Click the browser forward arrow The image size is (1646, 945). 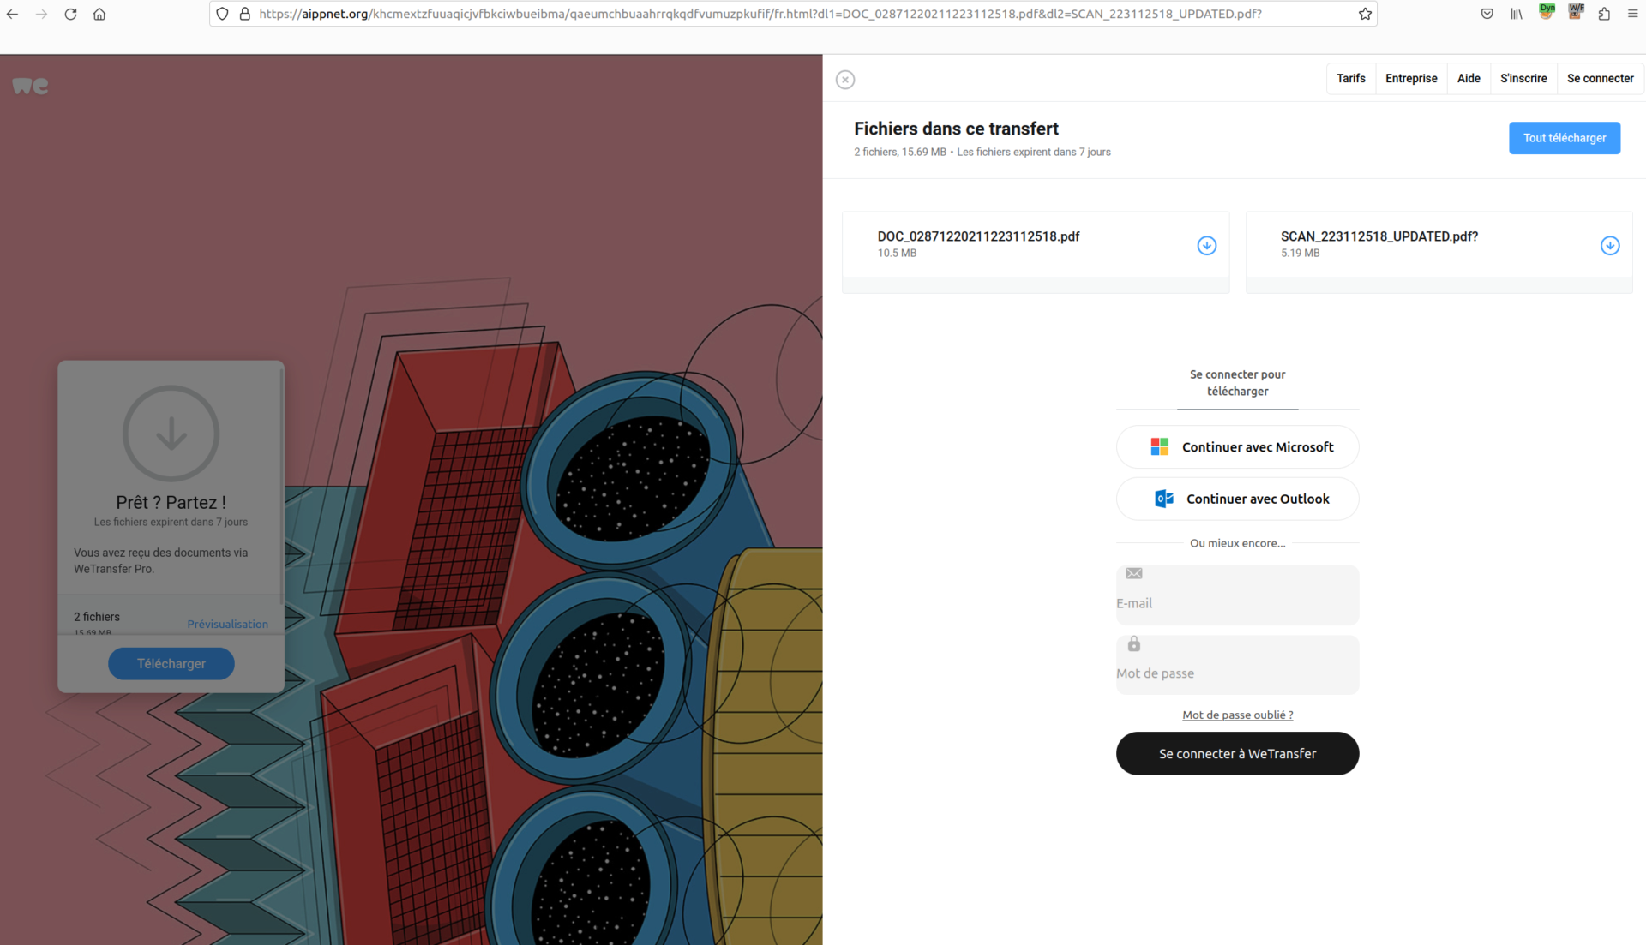click(x=41, y=14)
